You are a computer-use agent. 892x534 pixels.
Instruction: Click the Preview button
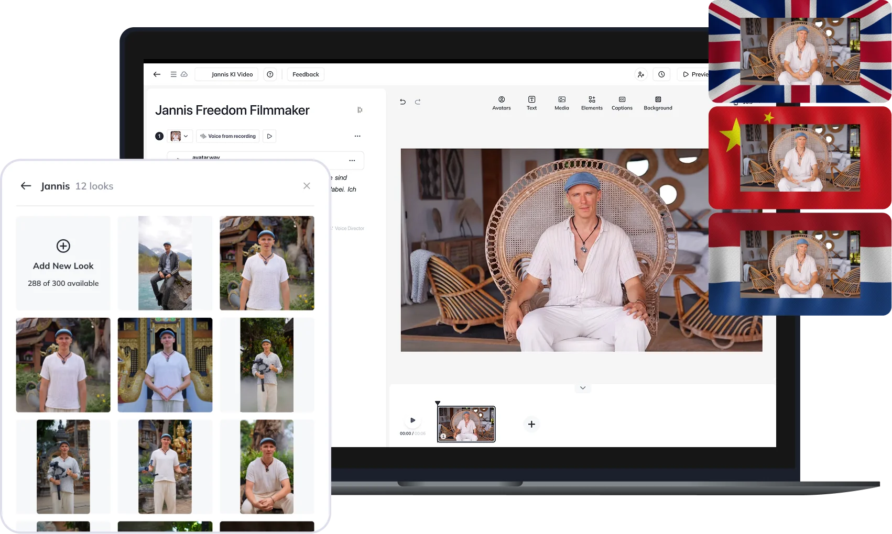click(x=694, y=74)
